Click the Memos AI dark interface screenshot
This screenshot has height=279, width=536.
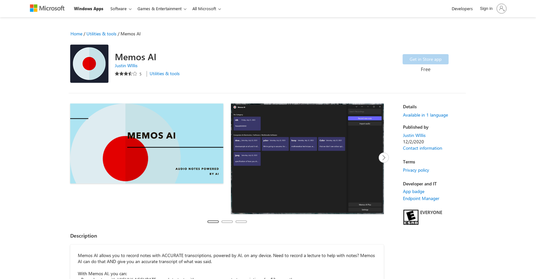click(x=307, y=158)
